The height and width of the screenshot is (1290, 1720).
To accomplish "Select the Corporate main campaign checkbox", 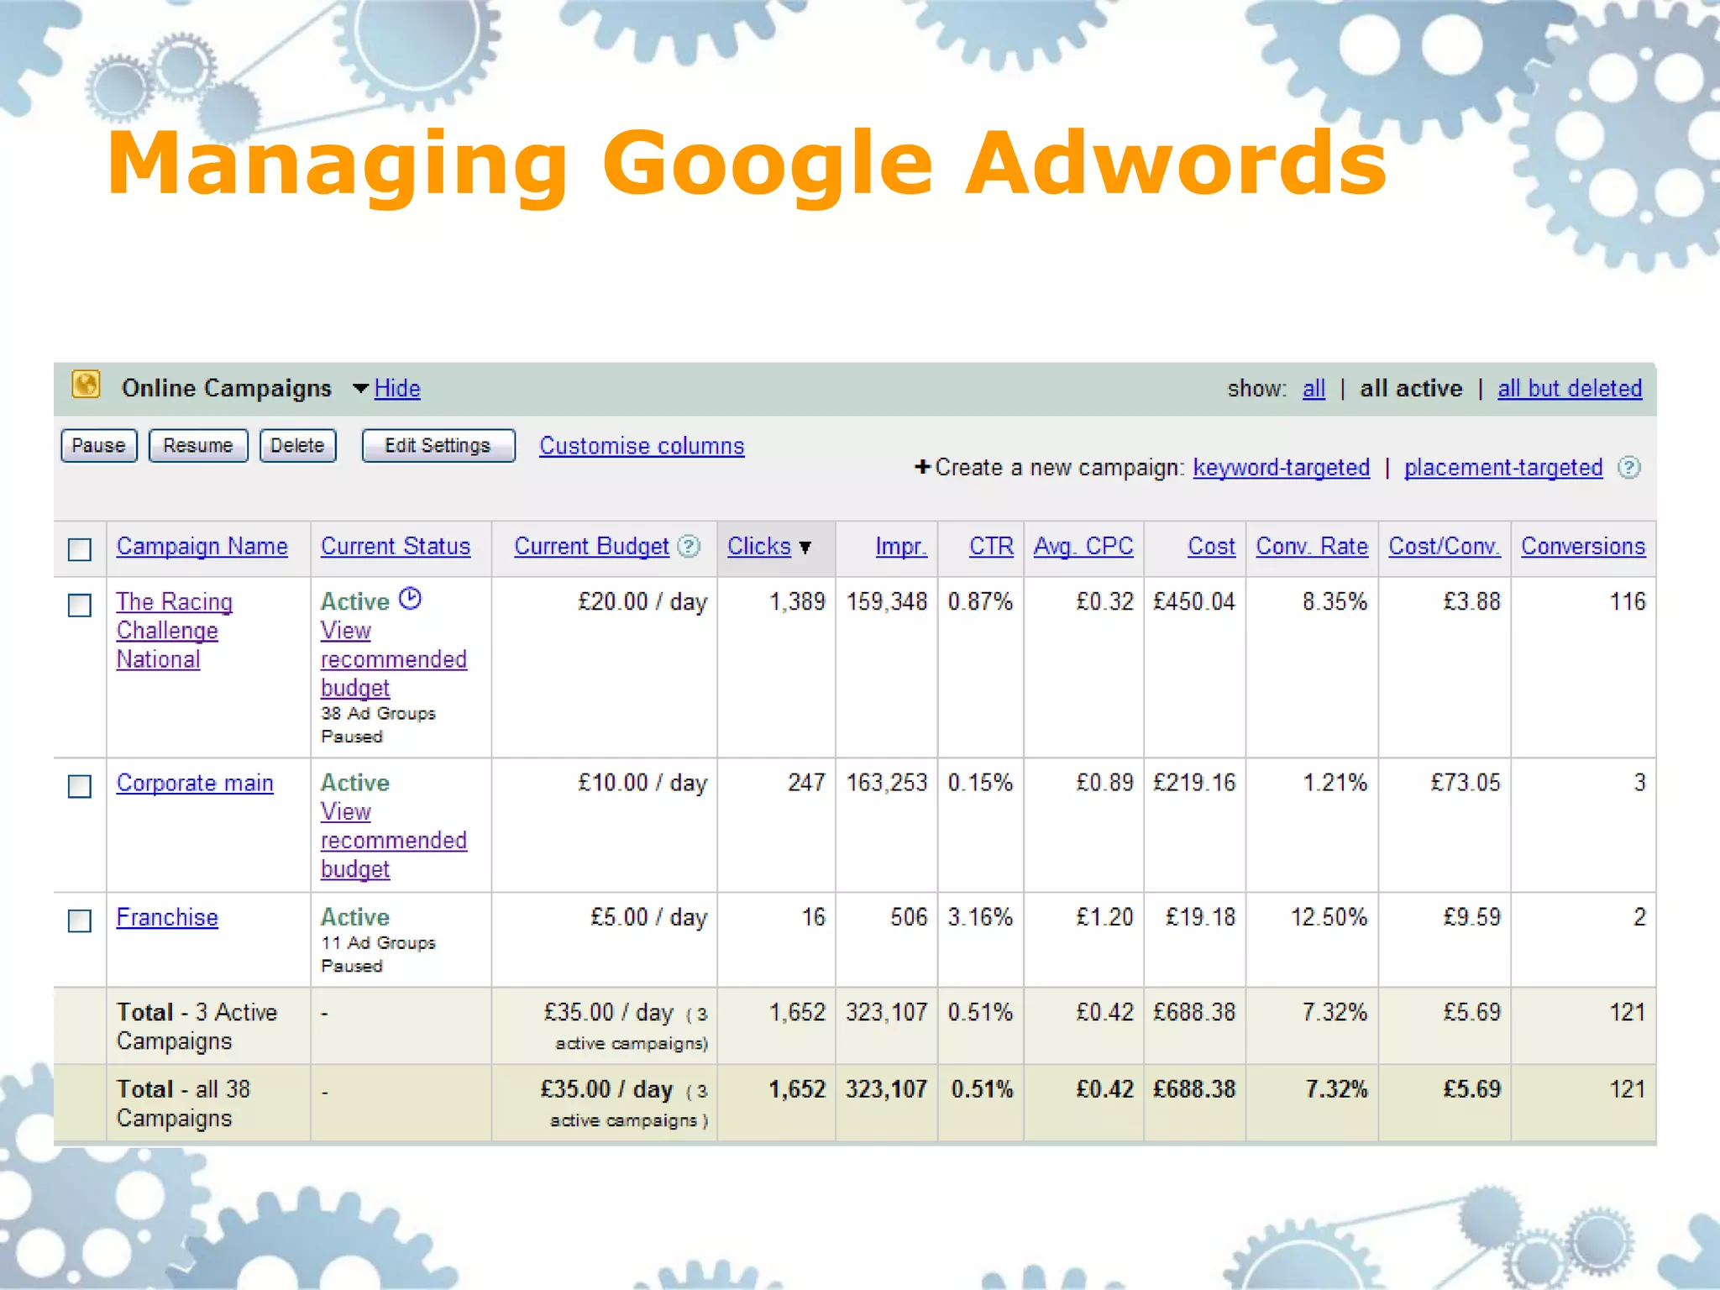I will (80, 786).
